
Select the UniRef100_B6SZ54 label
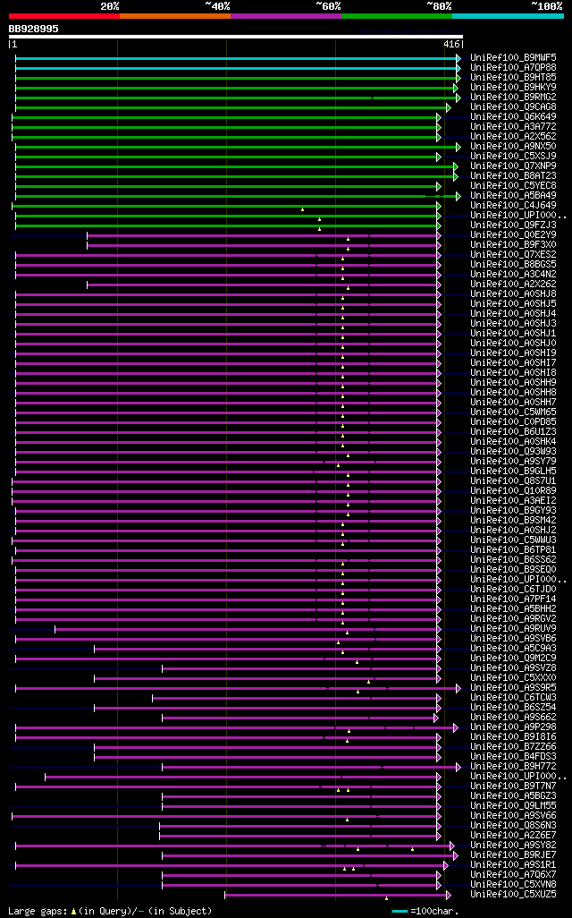pyautogui.click(x=514, y=707)
